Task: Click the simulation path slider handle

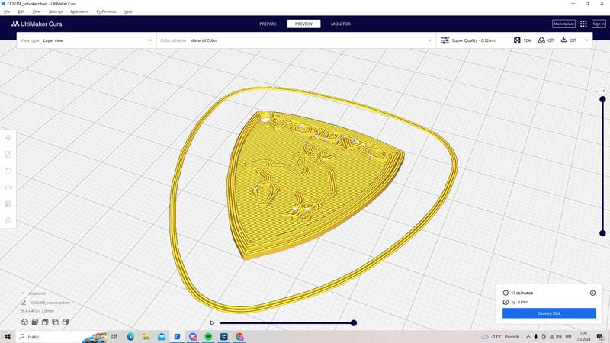Action: tap(354, 322)
